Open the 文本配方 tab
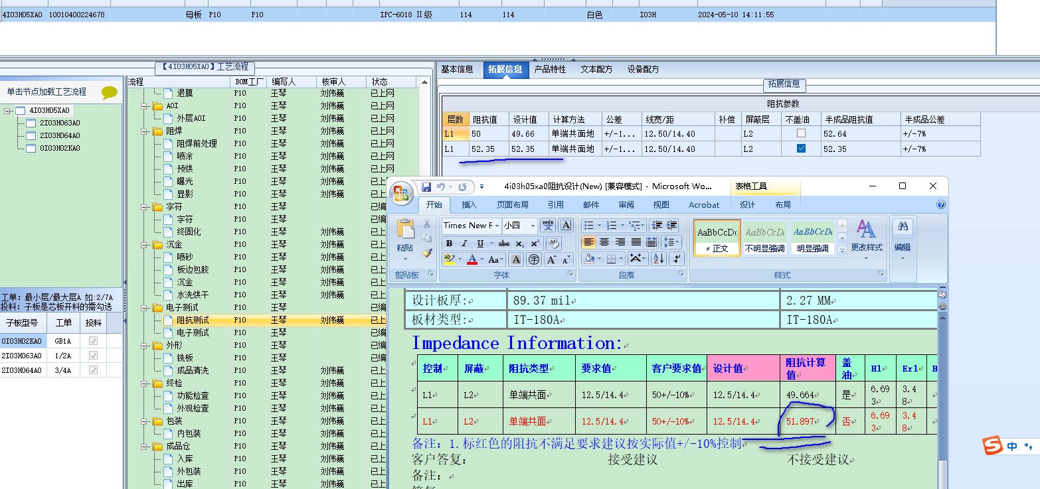Image resolution: width=1040 pixels, height=489 pixels. [596, 69]
